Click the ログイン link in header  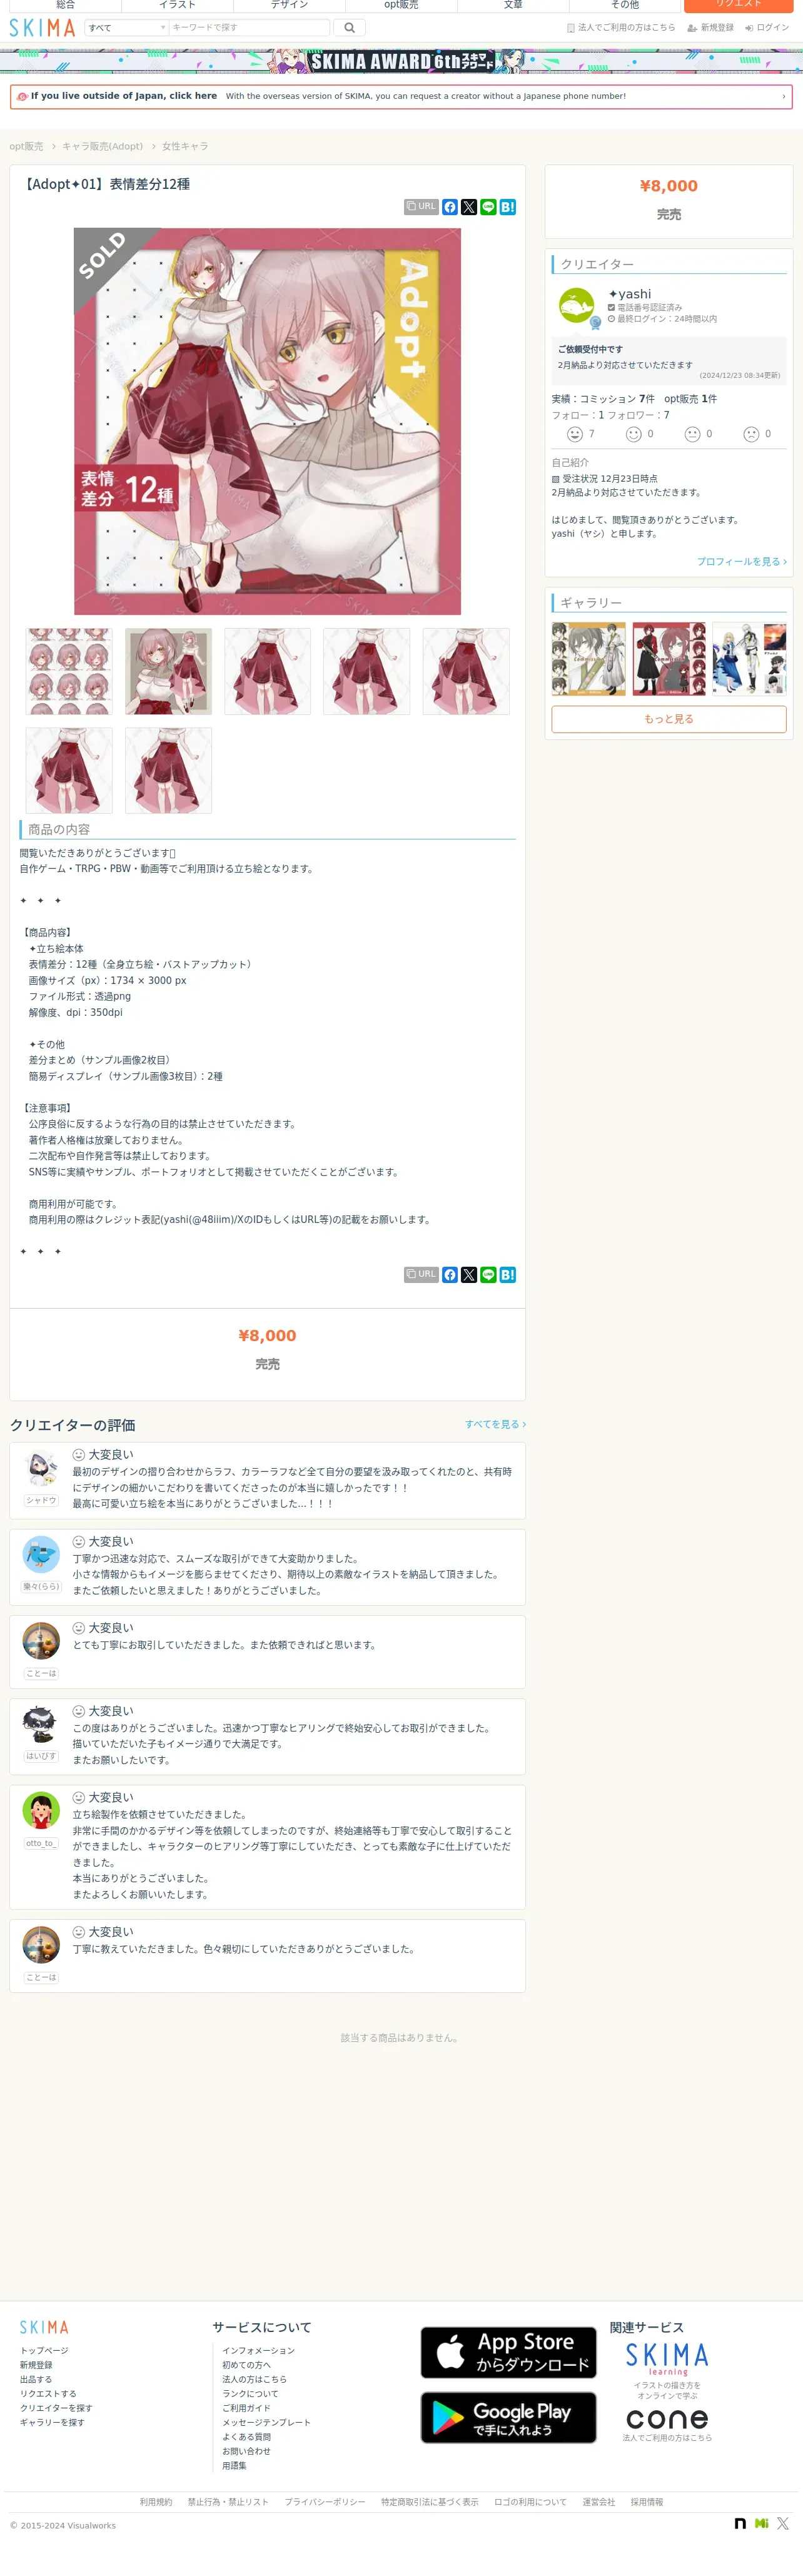pos(767,28)
